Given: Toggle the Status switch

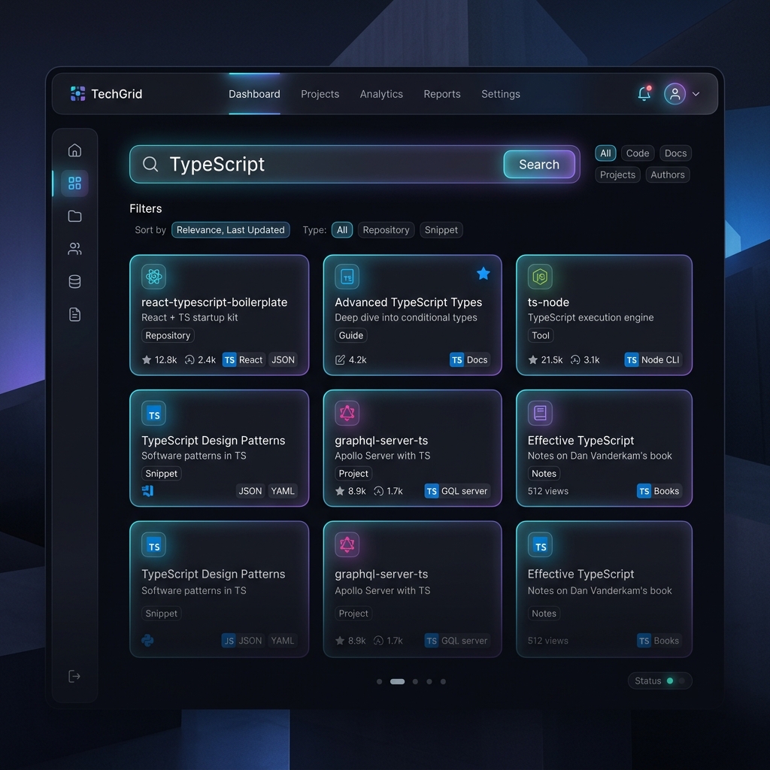Looking at the screenshot, I should coord(675,681).
